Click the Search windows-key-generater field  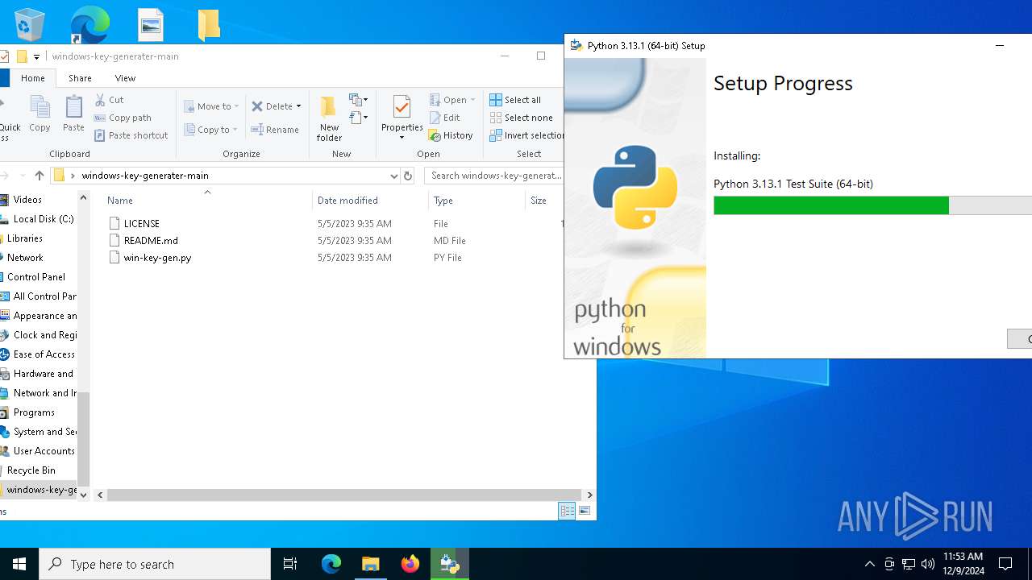[x=494, y=176]
